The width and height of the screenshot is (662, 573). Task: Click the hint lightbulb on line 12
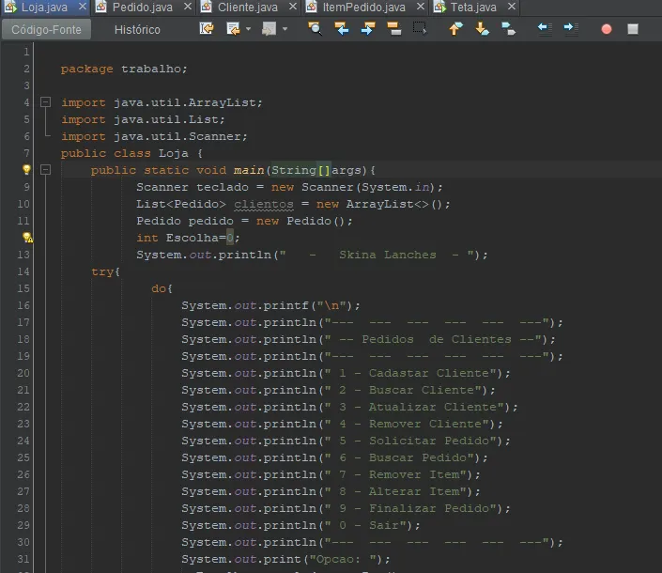pos(27,238)
